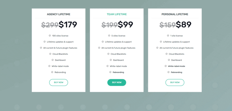232x111 pixels.
Task: Select the Personal Lifetime heading
Action: 175,14
